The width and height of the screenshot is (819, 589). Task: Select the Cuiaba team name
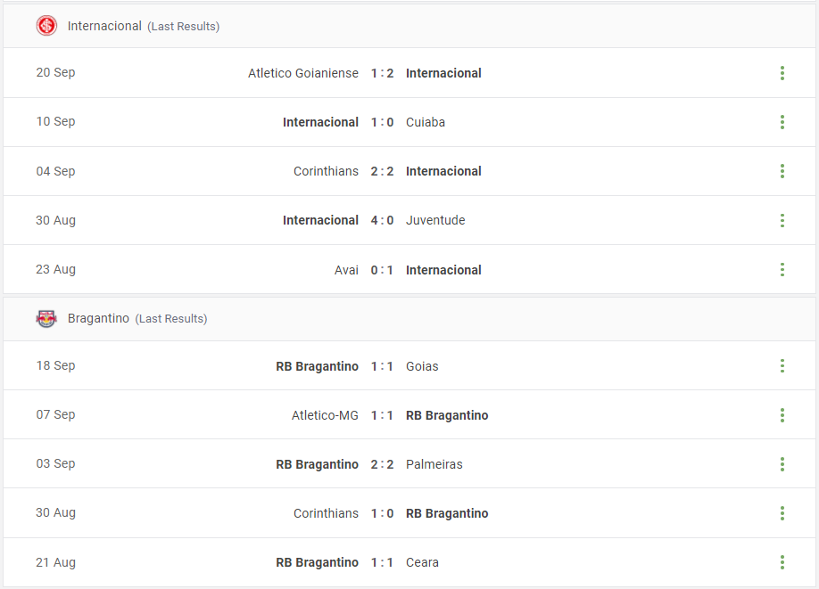pyautogui.click(x=426, y=122)
